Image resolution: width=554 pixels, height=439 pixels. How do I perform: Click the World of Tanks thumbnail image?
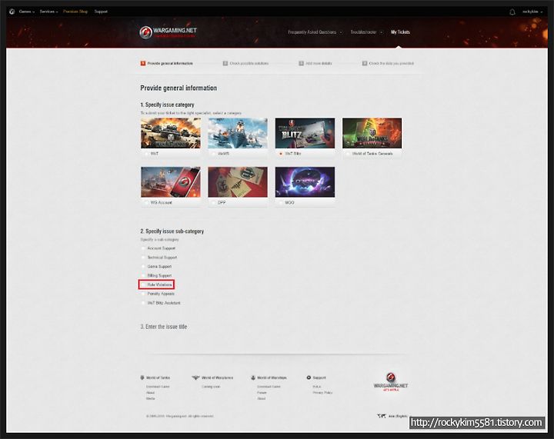click(x=171, y=133)
